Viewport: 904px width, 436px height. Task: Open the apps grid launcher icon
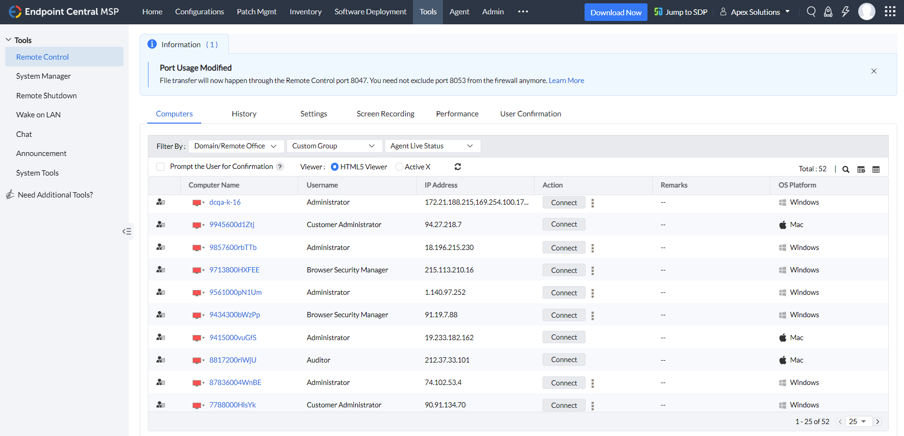(x=890, y=11)
